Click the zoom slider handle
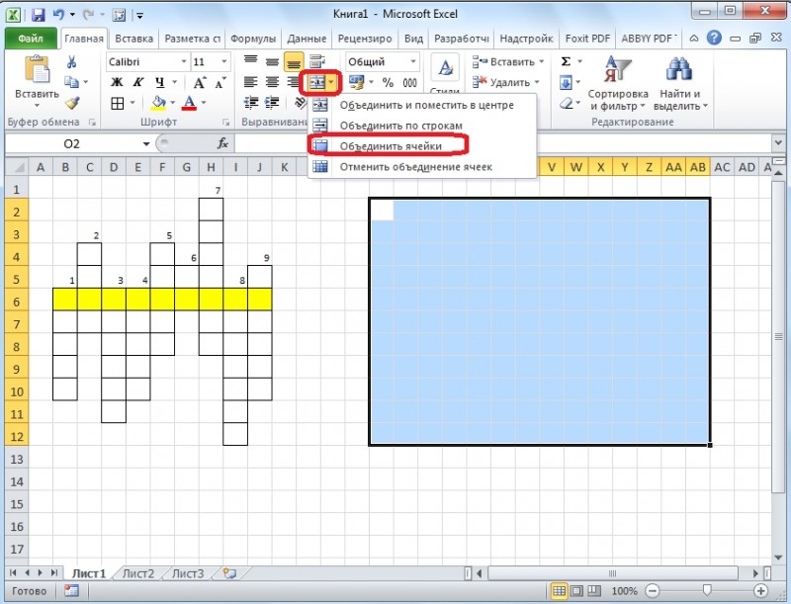Viewport: 791px width, 604px height. coord(707,590)
